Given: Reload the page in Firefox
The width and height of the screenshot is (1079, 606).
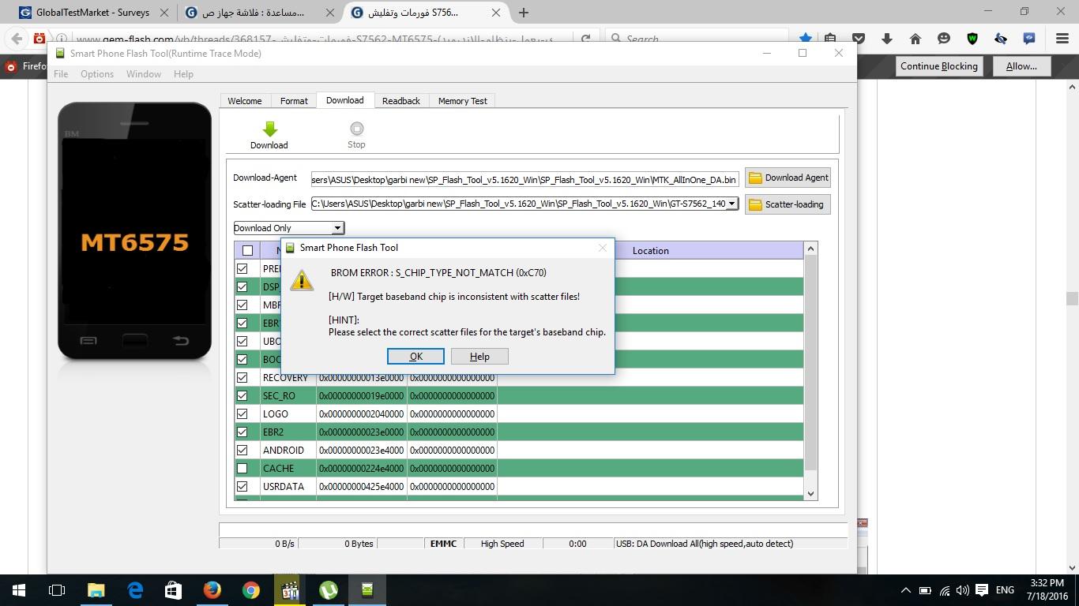Looking at the screenshot, I should [x=585, y=39].
